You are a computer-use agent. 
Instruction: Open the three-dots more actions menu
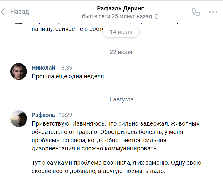[213, 12]
